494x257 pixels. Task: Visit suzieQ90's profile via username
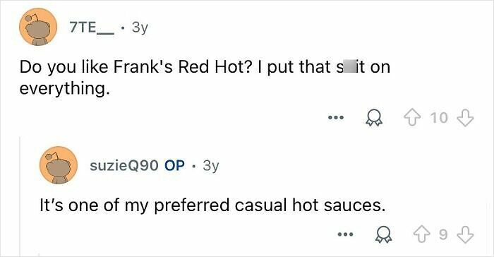[124, 165]
